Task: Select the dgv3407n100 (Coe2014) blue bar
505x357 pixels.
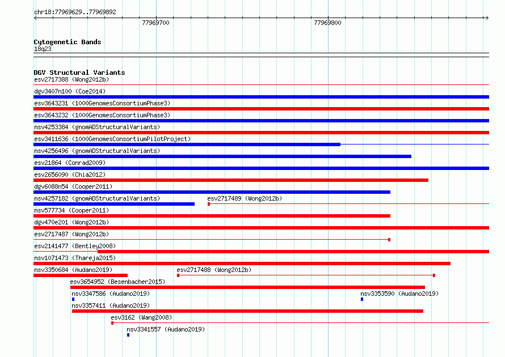Action: pyautogui.click(x=261, y=97)
